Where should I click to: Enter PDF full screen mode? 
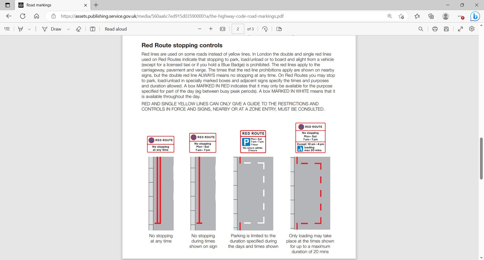click(x=460, y=29)
